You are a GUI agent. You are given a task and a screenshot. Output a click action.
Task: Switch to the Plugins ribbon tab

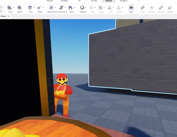(124, 1)
